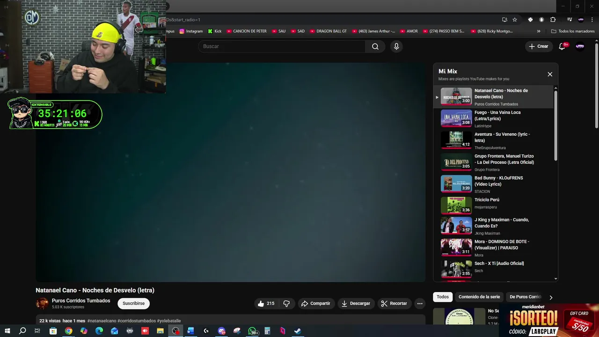Click the Compartir button

[316, 303]
